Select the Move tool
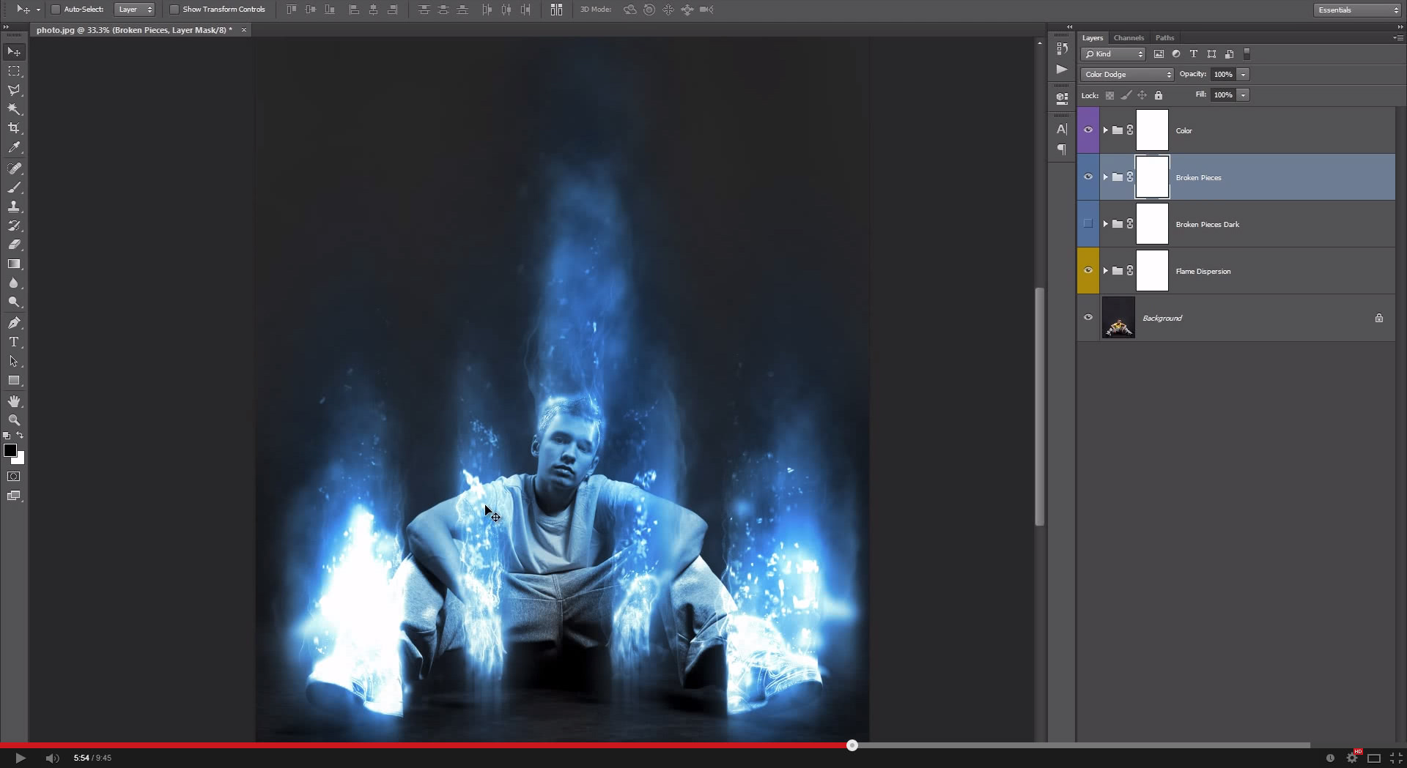The image size is (1407, 768). (14, 51)
